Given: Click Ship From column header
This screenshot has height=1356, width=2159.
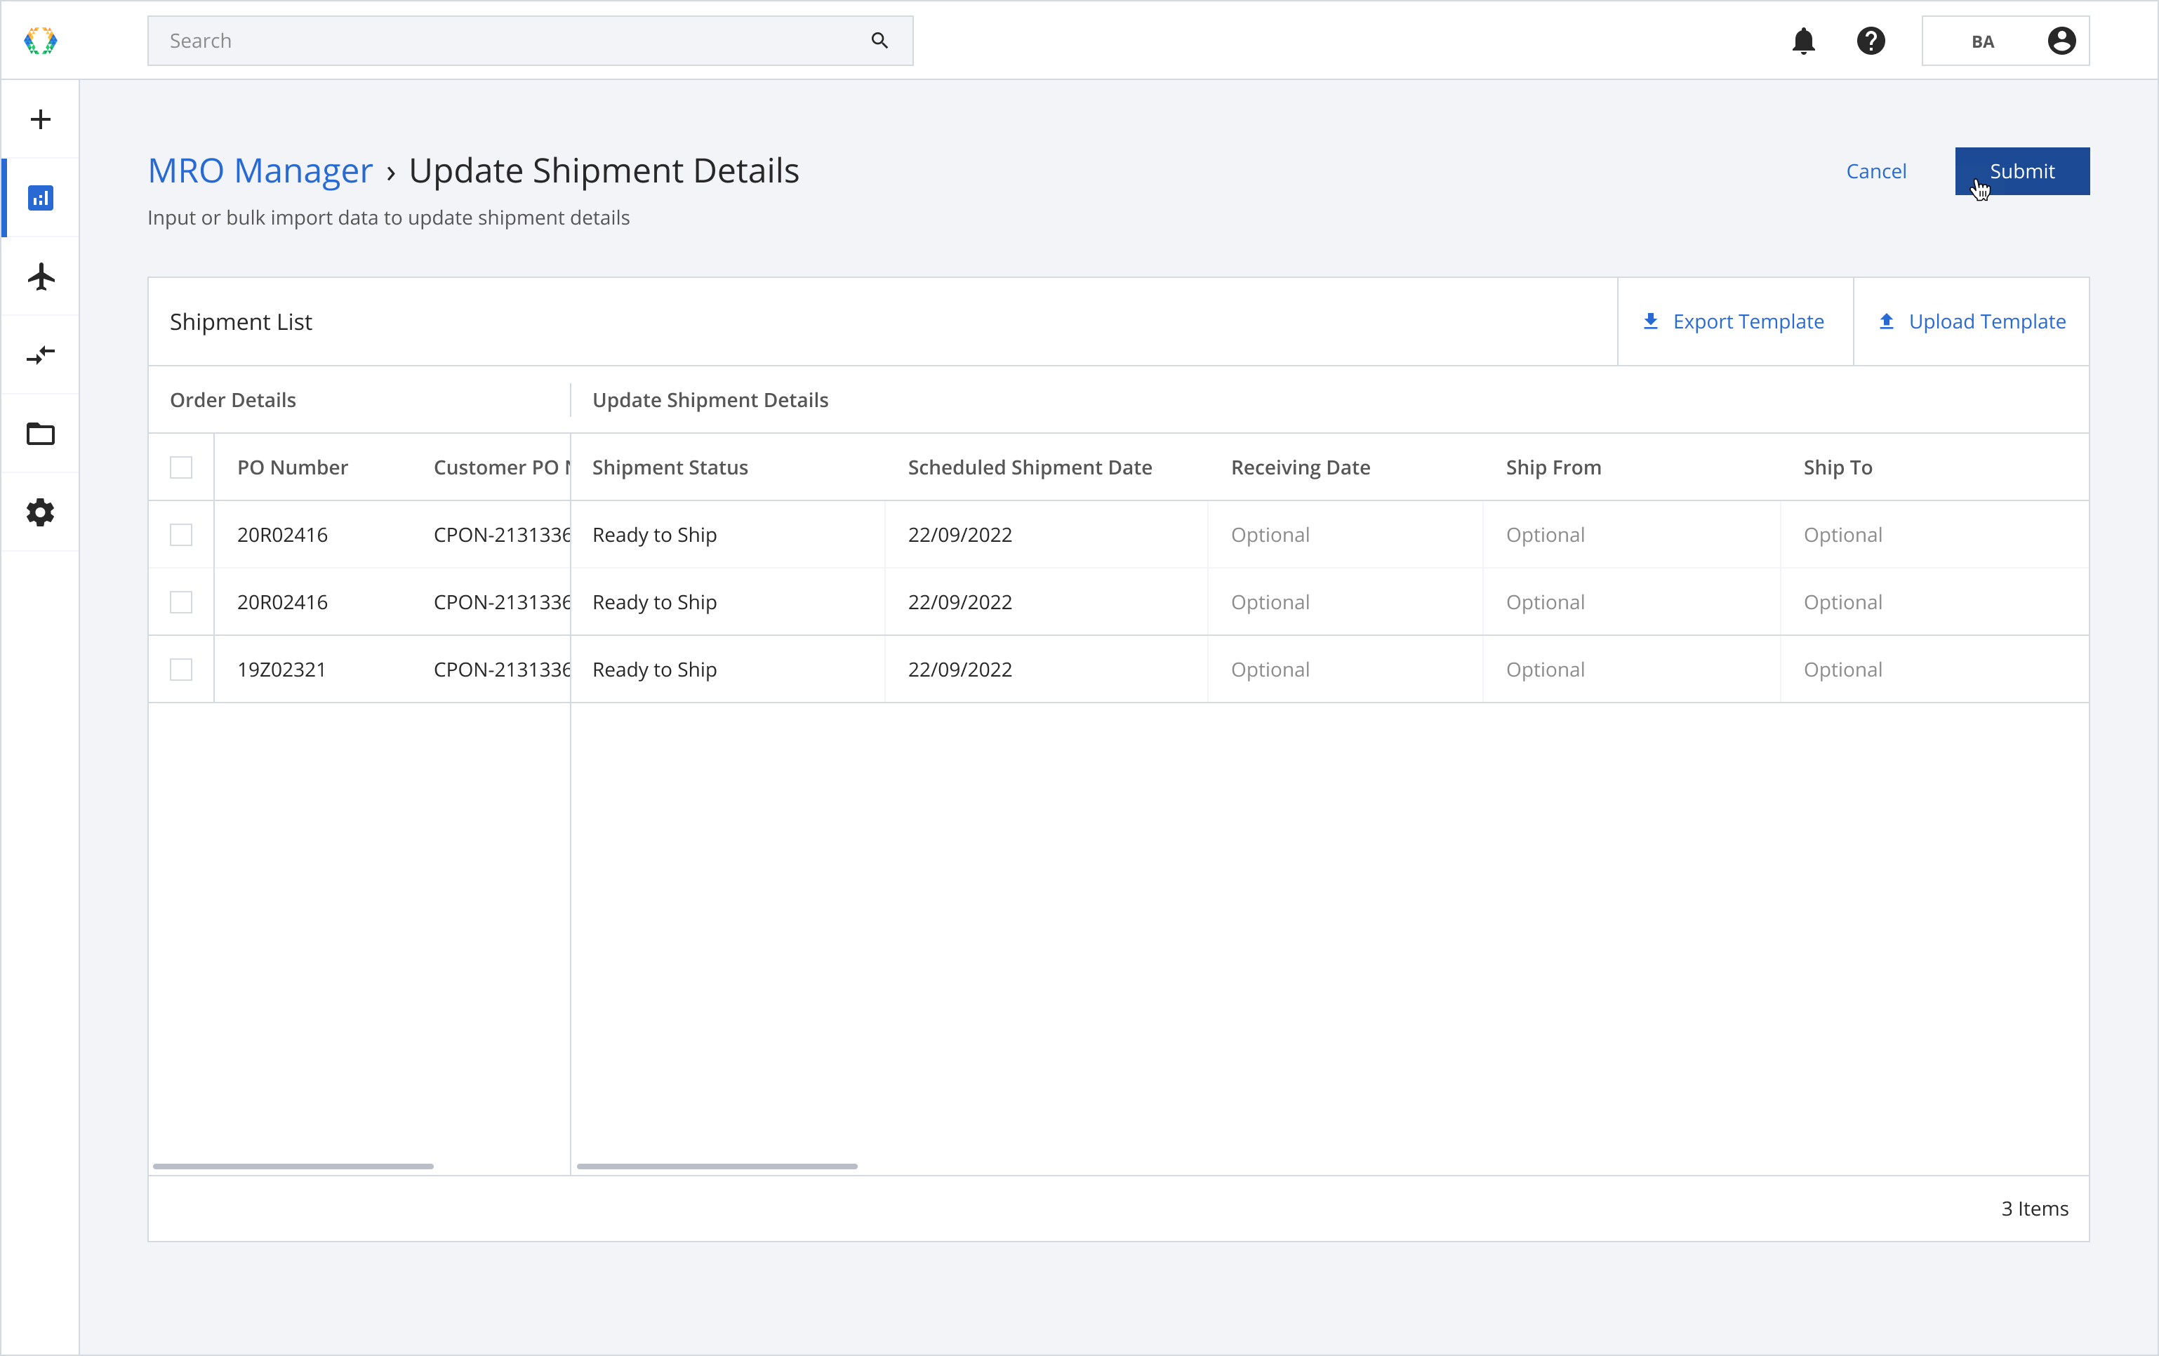Looking at the screenshot, I should [1553, 467].
